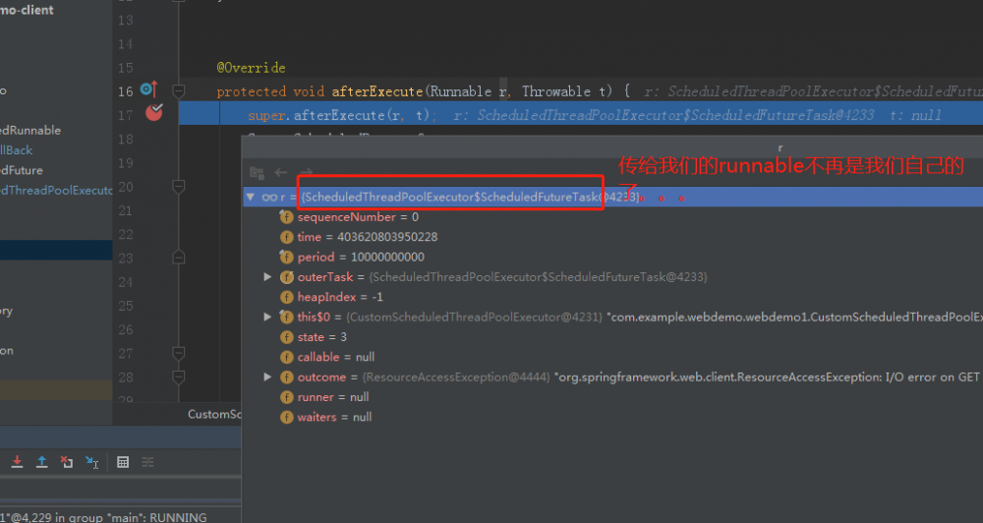Viewport: 983px width, 523px height.
Task: Click the field icon next to waiters
Action: click(286, 418)
